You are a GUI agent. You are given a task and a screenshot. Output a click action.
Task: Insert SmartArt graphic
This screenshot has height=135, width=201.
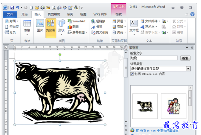76,21
